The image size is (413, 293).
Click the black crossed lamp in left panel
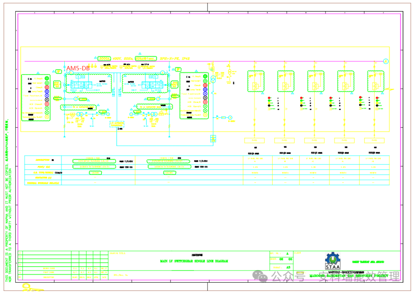coord(47,100)
